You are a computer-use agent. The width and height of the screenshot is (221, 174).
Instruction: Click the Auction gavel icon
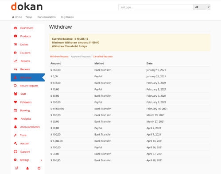point(16,143)
